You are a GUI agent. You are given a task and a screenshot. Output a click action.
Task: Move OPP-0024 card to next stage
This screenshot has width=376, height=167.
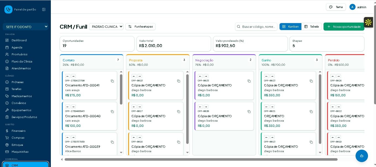click(338, 76)
